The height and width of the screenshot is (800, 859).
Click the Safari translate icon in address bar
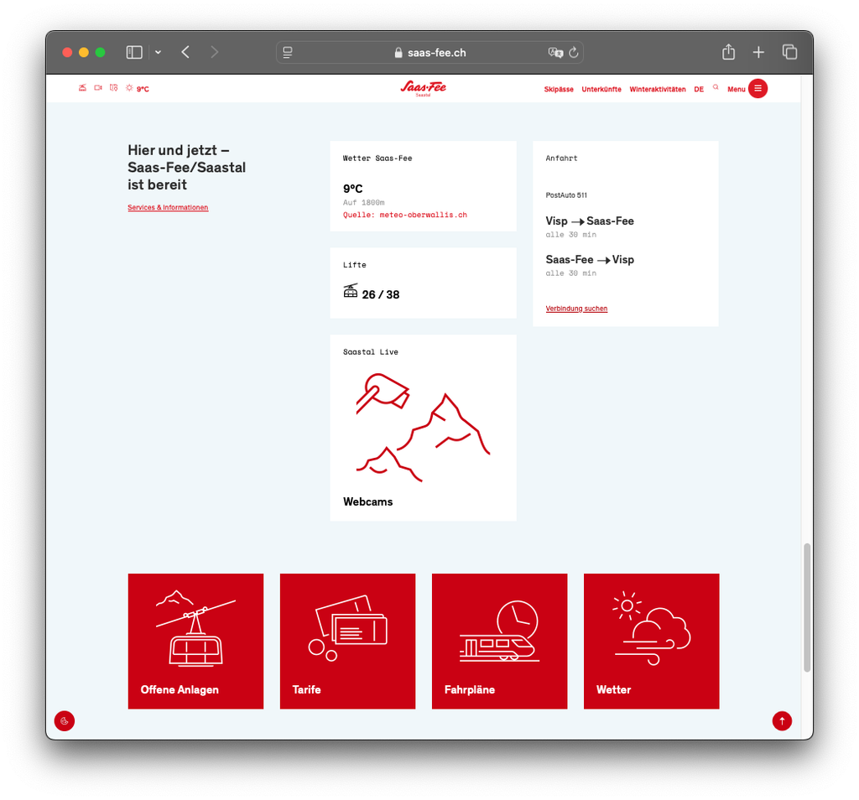pyautogui.click(x=555, y=52)
